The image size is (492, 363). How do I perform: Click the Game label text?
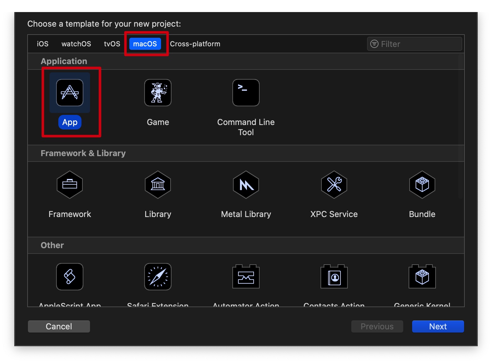click(x=158, y=122)
